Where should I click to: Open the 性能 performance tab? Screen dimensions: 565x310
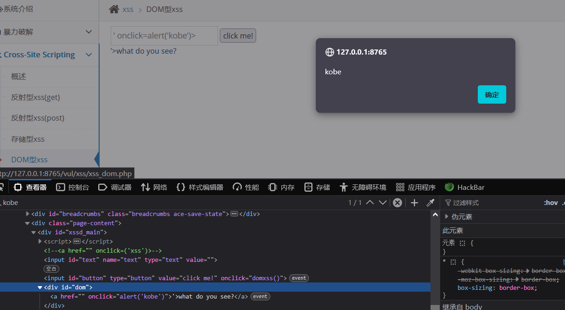pos(246,187)
